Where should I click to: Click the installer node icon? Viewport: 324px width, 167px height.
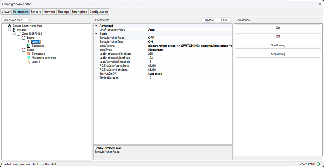click(14, 30)
